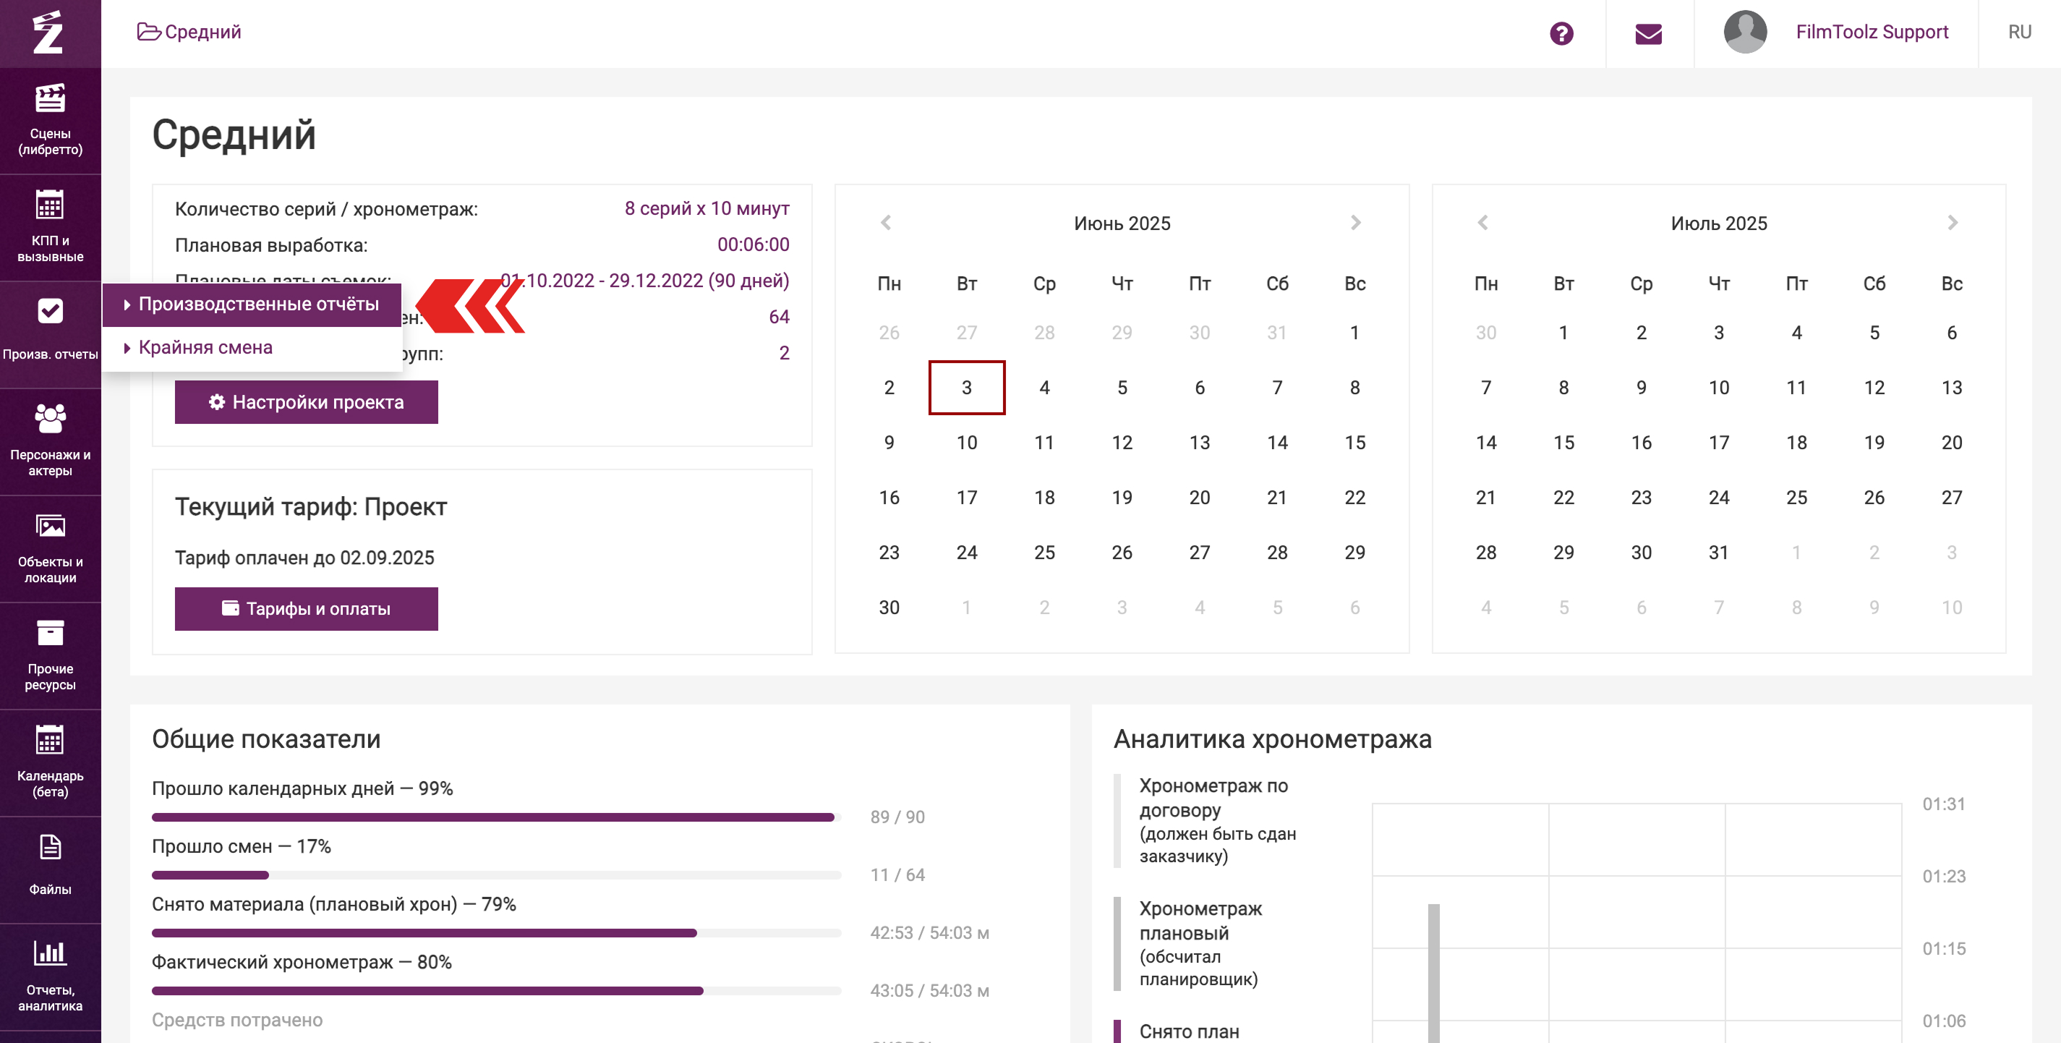Open КПП и вызывные section
Viewport: 2061px width, 1043px height.
(51, 227)
